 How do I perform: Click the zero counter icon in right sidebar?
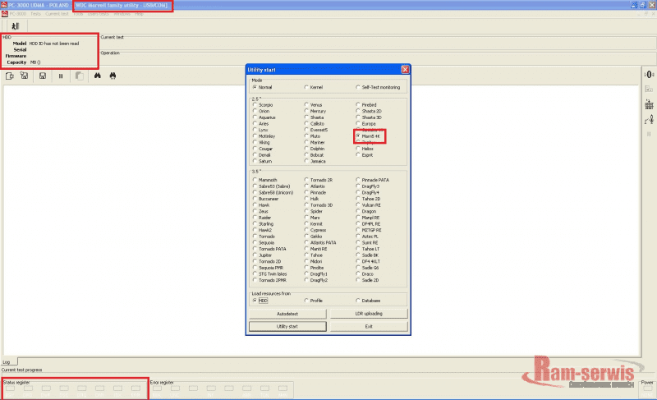coord(649,75)
